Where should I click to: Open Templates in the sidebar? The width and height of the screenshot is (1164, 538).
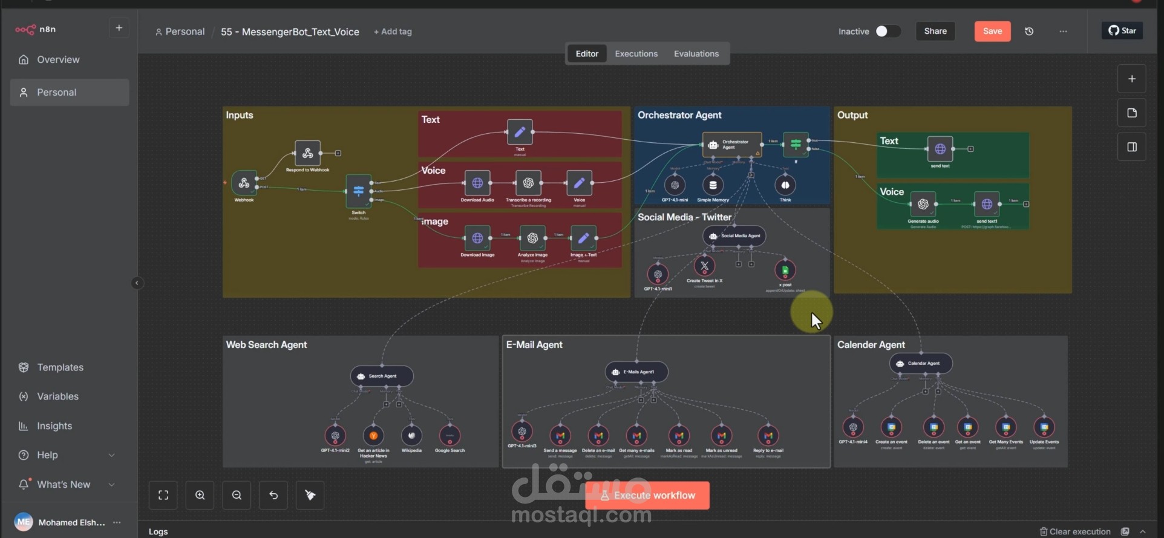[x=69, y=367]
